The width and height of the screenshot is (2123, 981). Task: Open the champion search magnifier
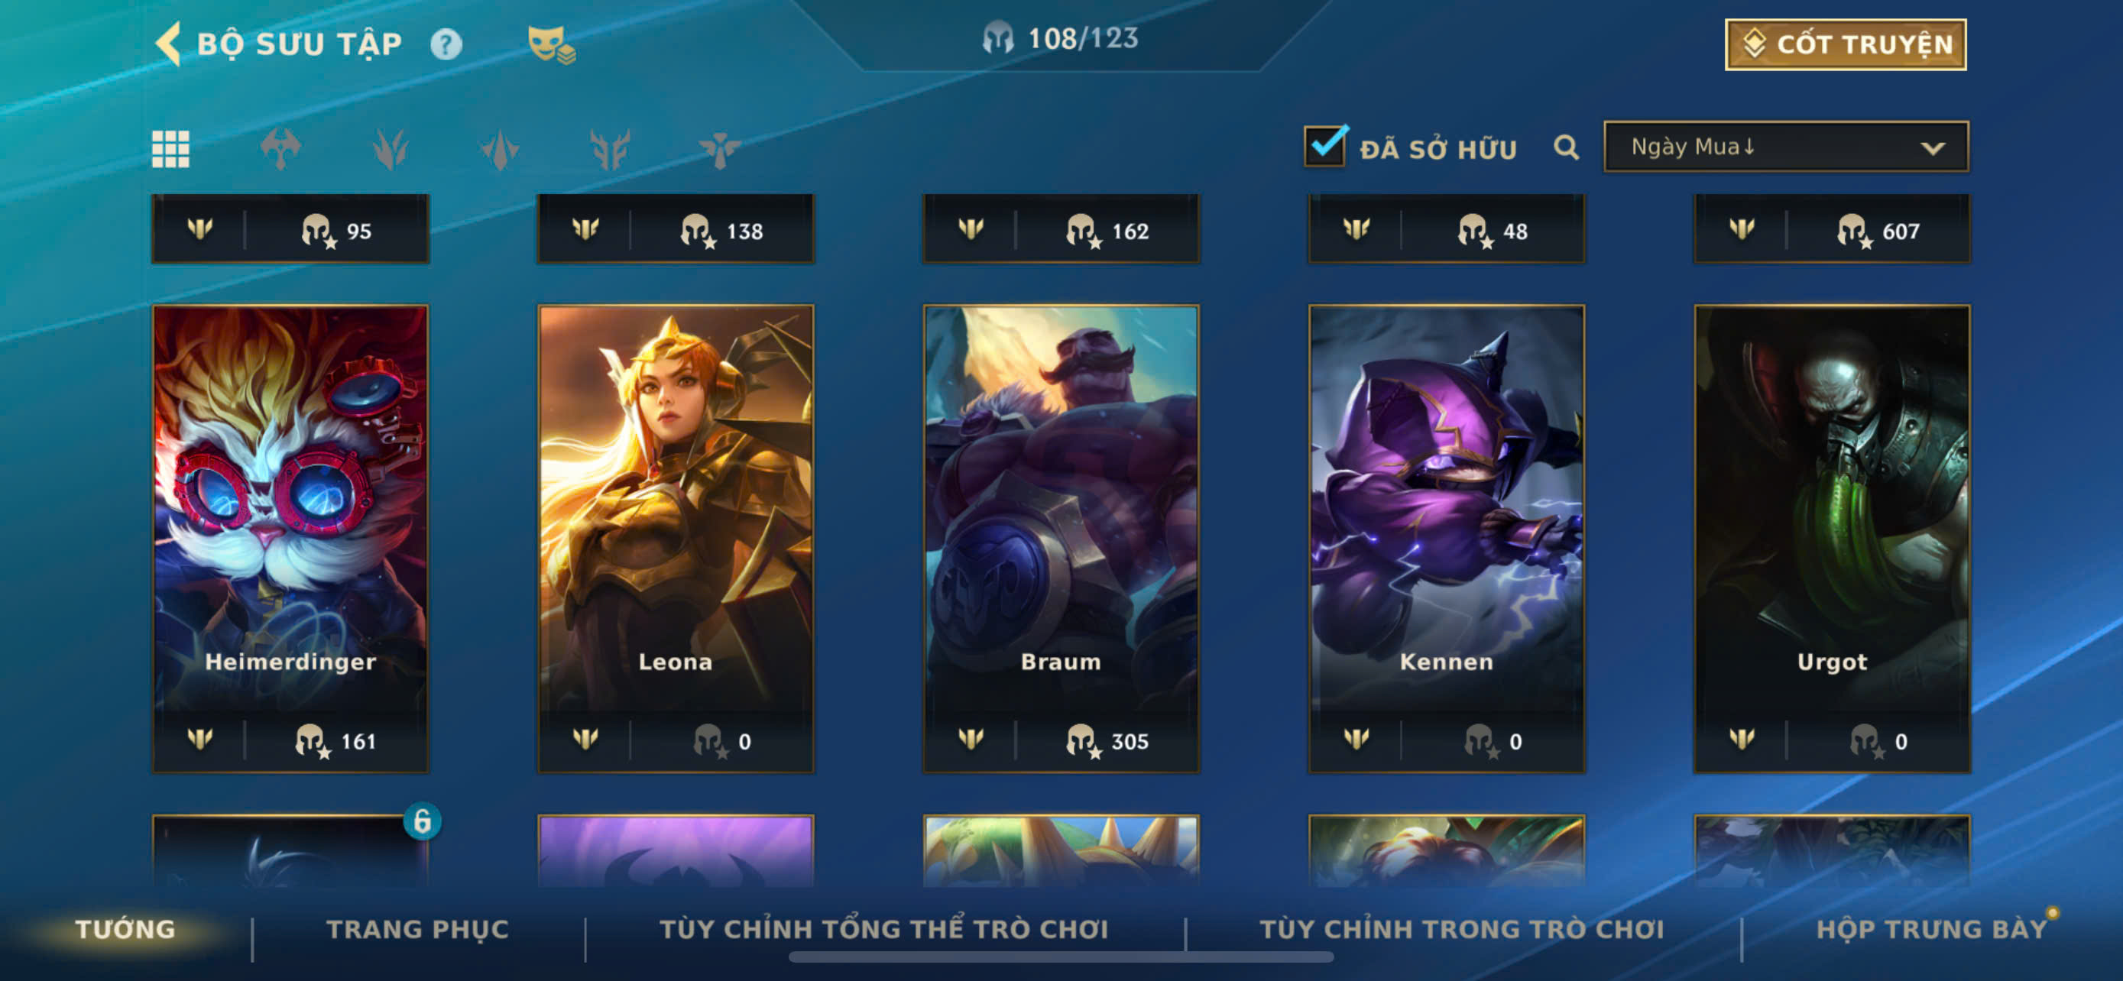1566,147
